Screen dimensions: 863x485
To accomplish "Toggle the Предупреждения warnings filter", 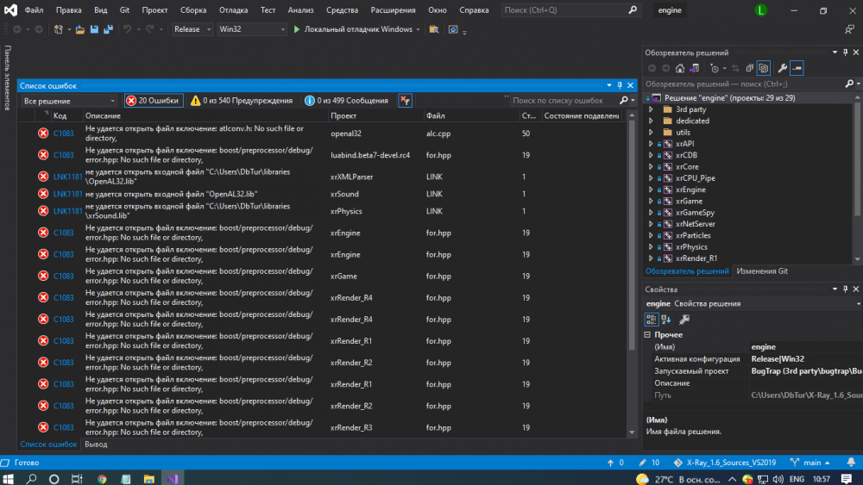I will 242,101.
